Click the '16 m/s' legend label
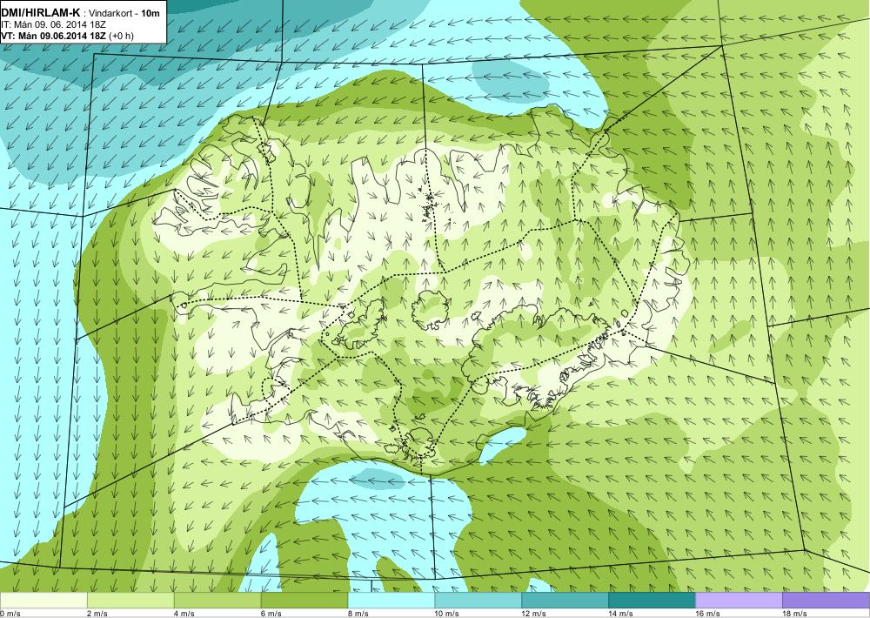 pyautogui.click(x=708, y=614)
